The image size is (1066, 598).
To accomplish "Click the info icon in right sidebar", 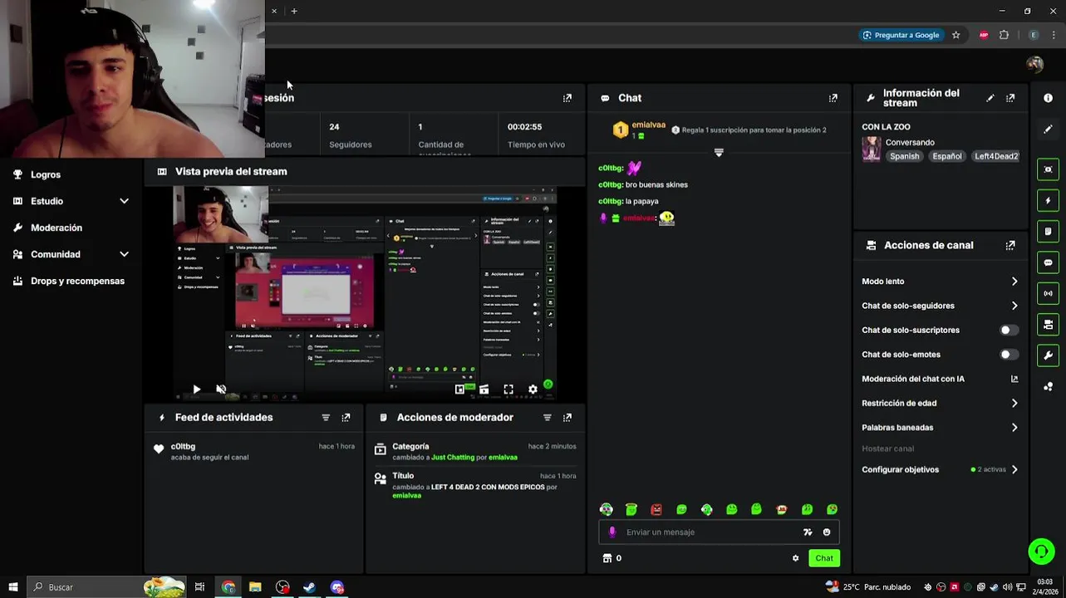I will pyautogui.click(x=1048, y=98).
